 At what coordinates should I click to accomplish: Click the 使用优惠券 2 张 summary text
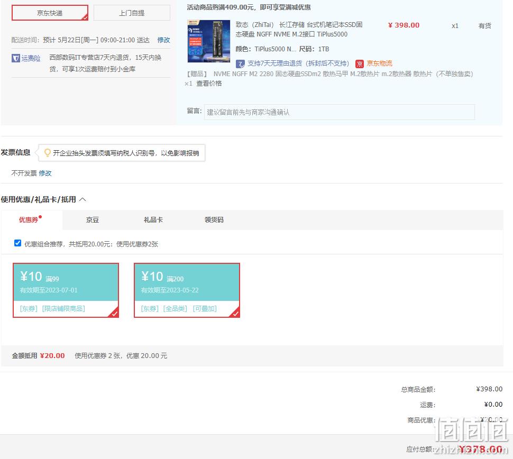(121, 355)
